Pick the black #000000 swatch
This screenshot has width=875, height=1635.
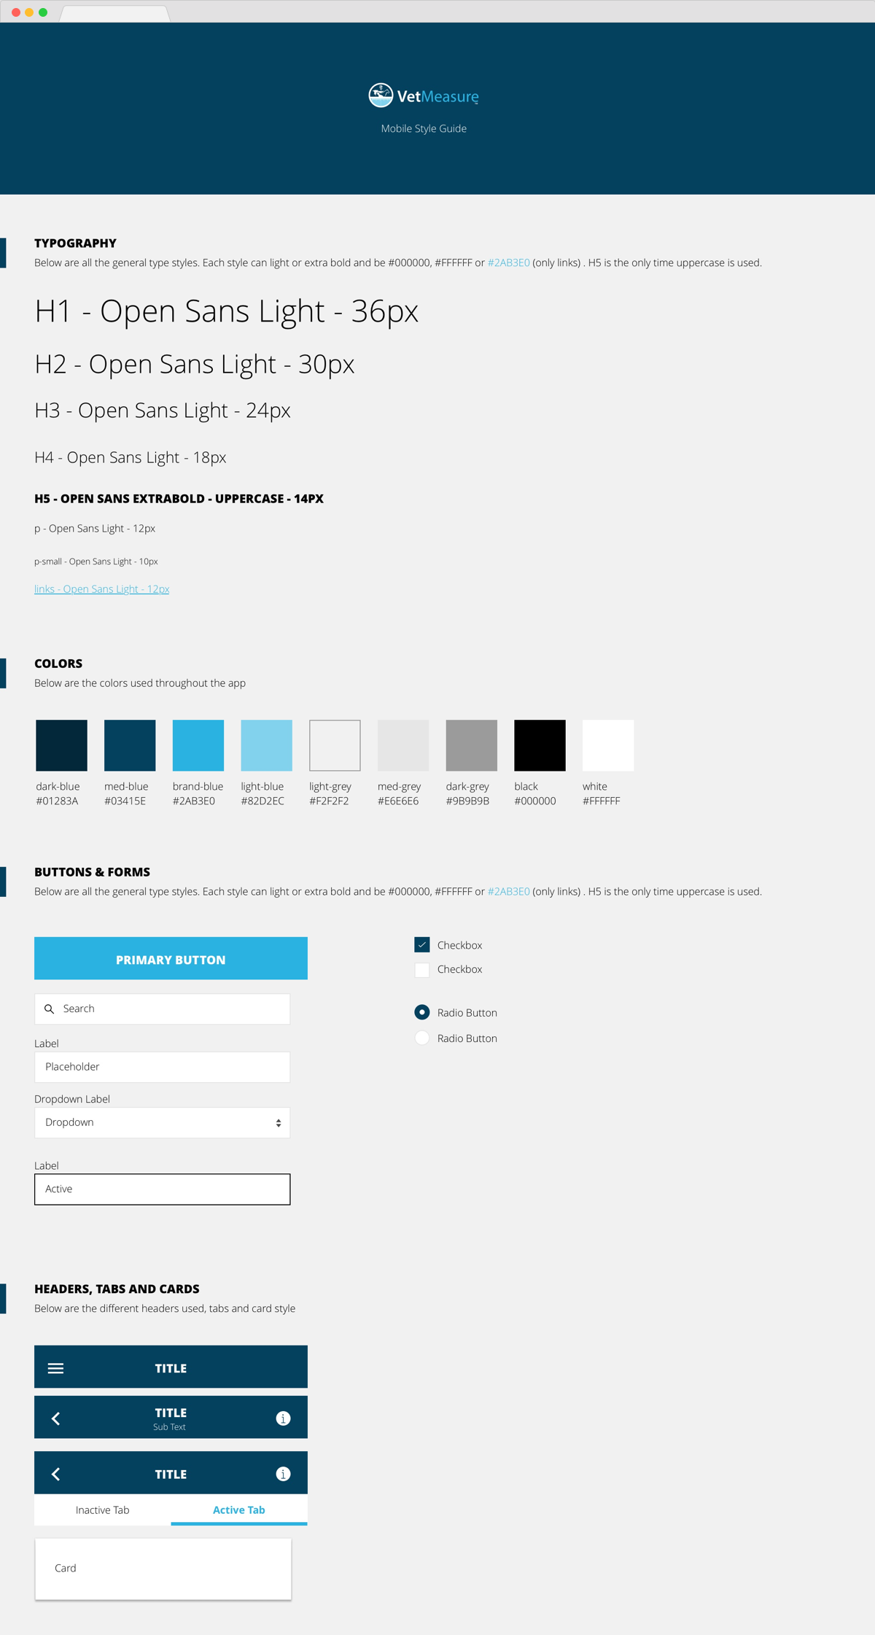(540, 745)
